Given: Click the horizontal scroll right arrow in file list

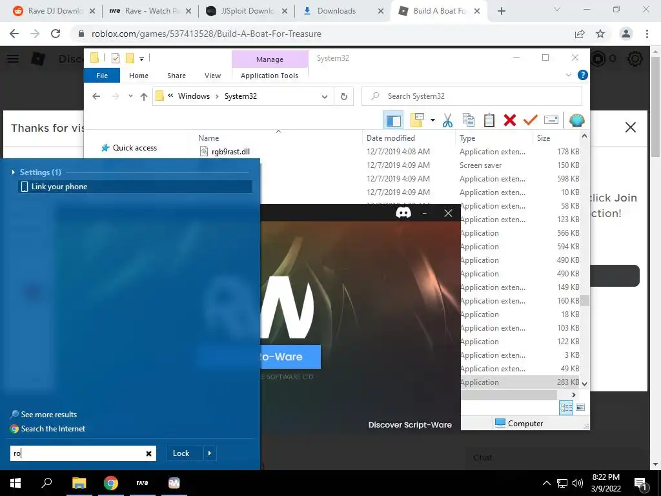Looking at the screenshot, I should coord(573,395).
